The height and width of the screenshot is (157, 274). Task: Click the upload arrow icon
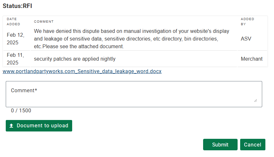click(x=11, y=126)
